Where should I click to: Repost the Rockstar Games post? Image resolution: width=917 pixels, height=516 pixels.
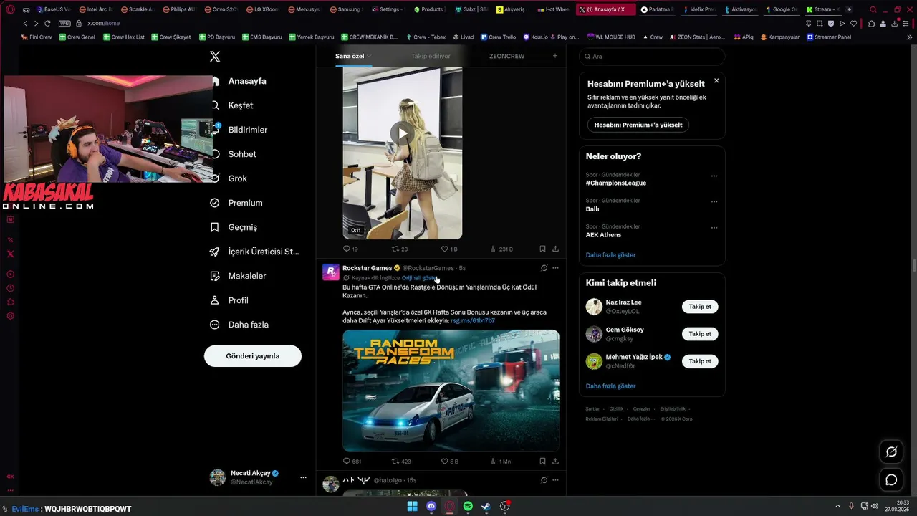coord(401,462)
